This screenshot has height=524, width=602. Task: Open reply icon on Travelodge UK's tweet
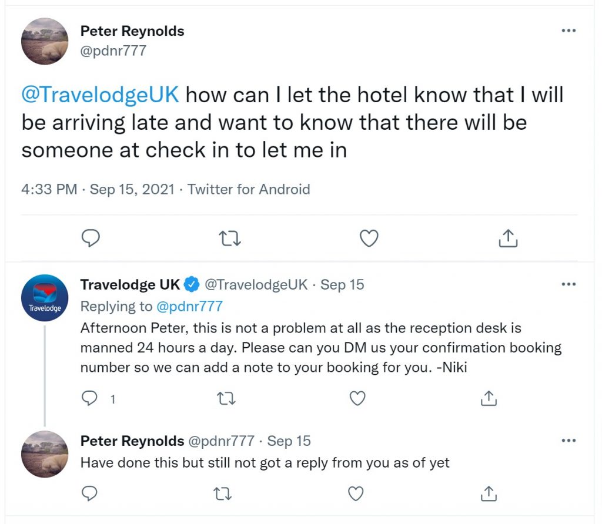(89, 398)
